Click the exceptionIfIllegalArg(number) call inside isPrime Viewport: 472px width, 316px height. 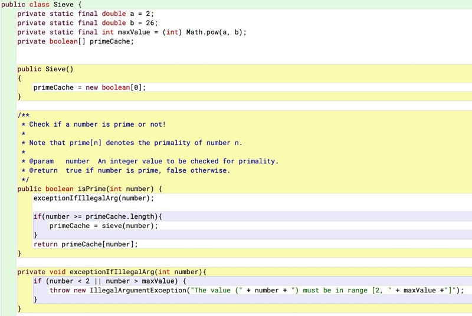tap(93, 198)
